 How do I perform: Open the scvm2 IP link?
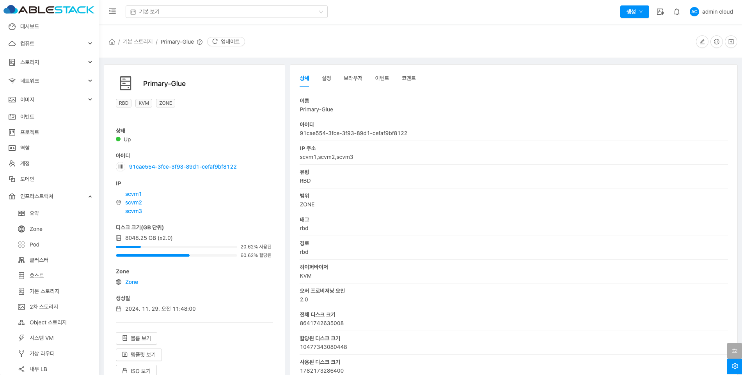133,202
